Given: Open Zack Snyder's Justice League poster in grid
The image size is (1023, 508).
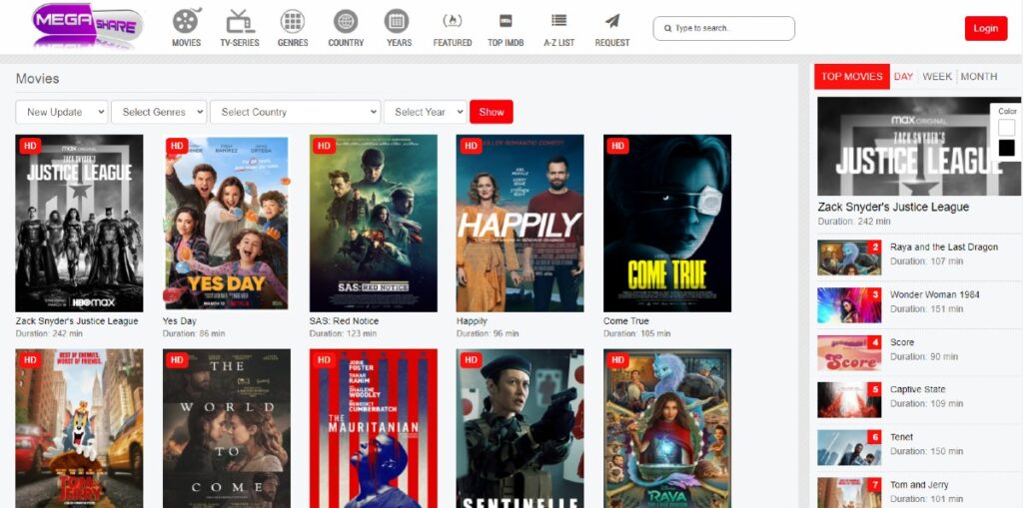Looking at the screenshot, I should click(x=80, y=223).
